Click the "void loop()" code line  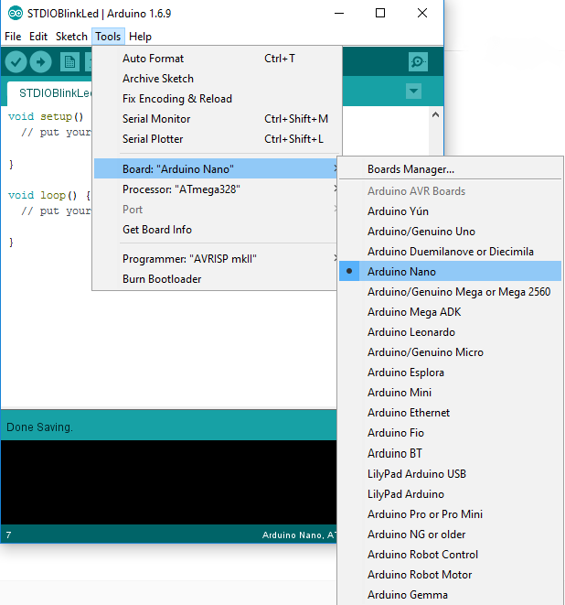pos(49,195)
